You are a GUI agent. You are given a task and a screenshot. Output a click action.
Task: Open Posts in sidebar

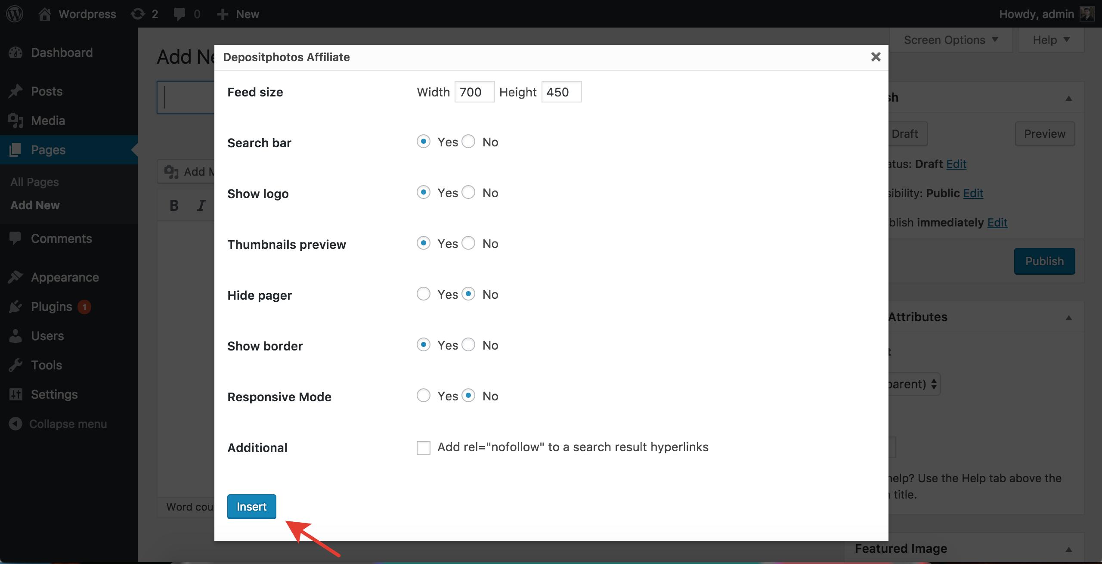(x=46, y=91)
